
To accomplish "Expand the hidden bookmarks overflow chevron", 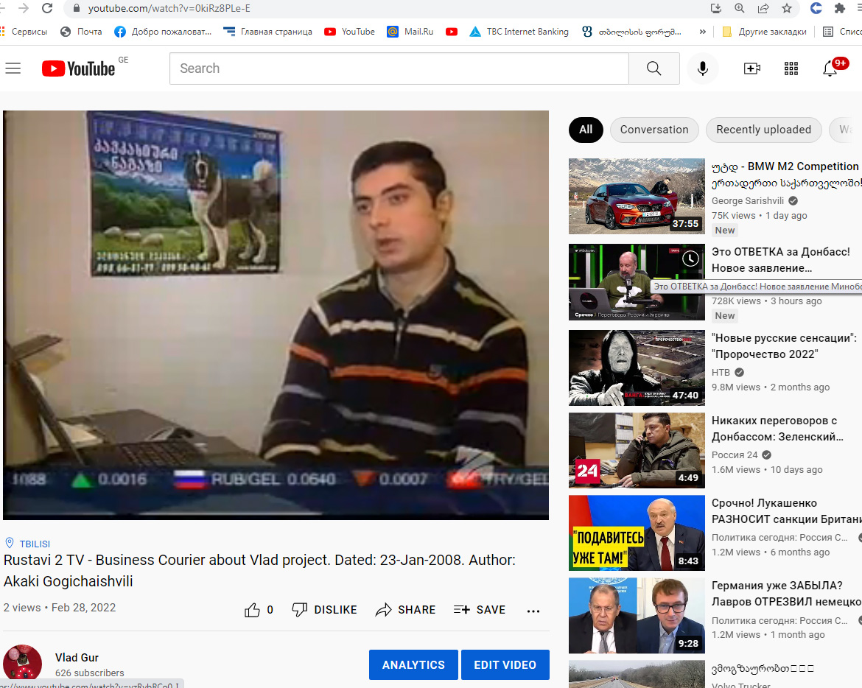I will pyautogui.click(x=702, y=32).
